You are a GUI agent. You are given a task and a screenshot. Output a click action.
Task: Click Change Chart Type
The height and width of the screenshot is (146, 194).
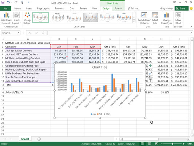[167, 18]
